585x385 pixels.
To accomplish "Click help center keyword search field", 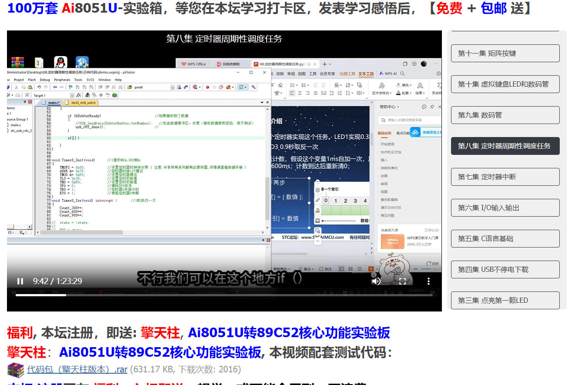I will pyautogui.click(x=410, y=120).
